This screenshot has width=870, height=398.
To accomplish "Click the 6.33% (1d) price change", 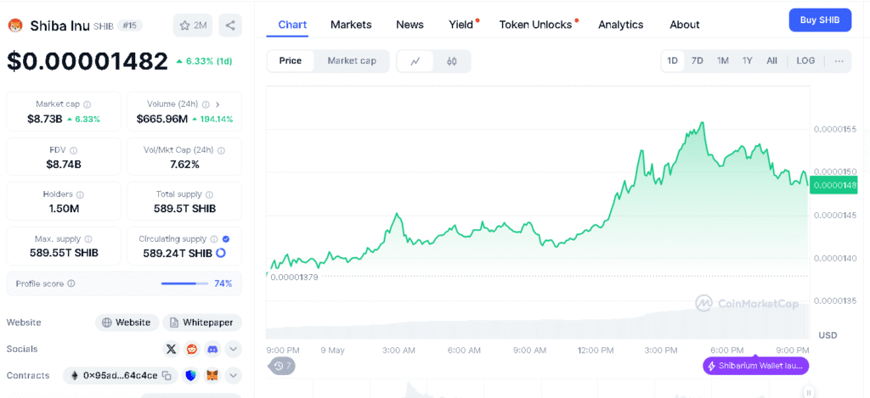I will [204, 61].
